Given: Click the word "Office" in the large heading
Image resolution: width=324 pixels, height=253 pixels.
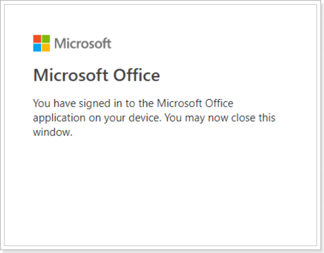Looking at the screenshot, I should point(136,75).
